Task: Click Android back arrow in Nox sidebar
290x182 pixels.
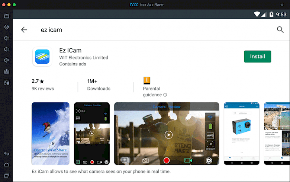Action: [6, 154]
